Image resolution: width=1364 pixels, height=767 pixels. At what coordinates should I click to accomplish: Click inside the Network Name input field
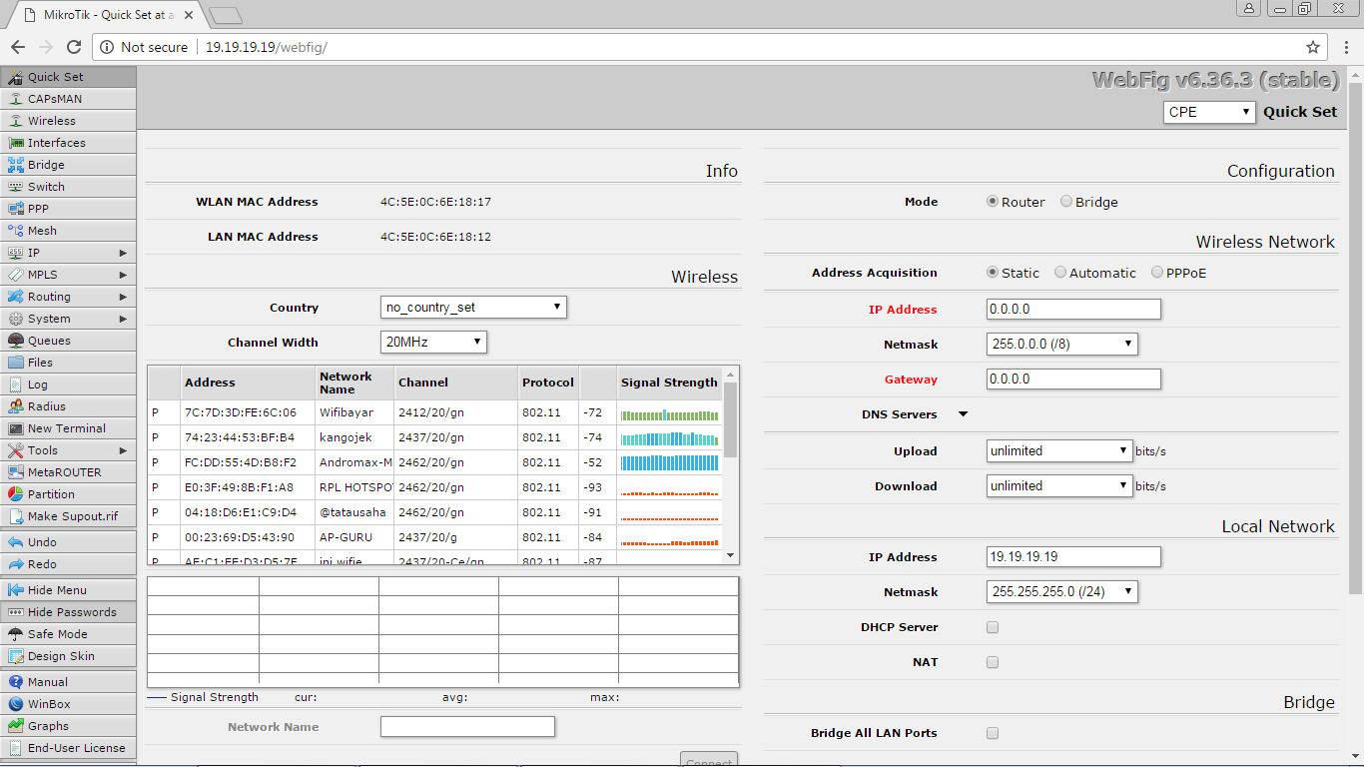(x=467, y=726)
